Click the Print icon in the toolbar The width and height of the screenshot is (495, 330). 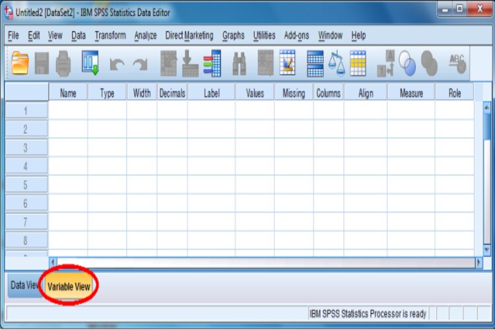click(x=63, y=63)
